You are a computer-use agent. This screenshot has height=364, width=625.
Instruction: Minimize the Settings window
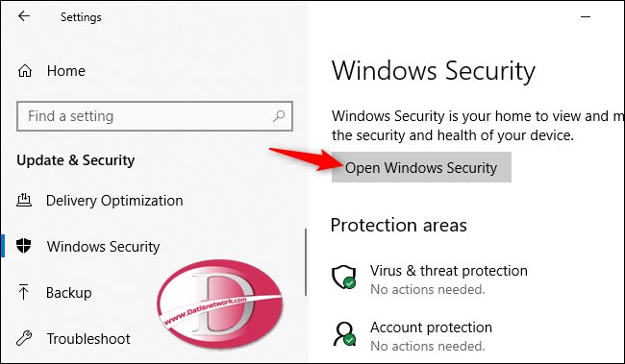coord(586,16)
